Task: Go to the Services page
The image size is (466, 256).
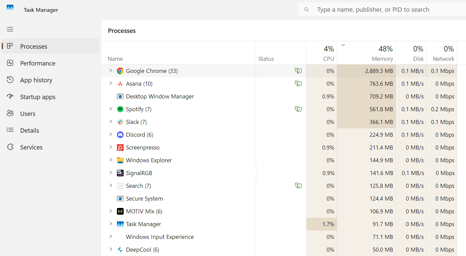Action: click(x=31, y=147)
